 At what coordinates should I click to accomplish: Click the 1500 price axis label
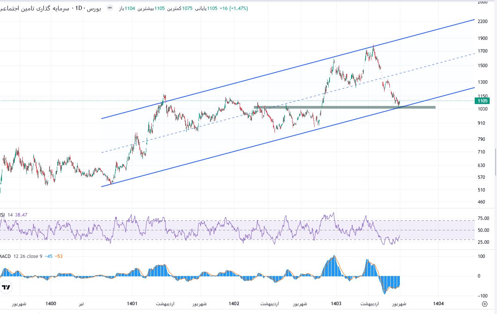[482, 66]
